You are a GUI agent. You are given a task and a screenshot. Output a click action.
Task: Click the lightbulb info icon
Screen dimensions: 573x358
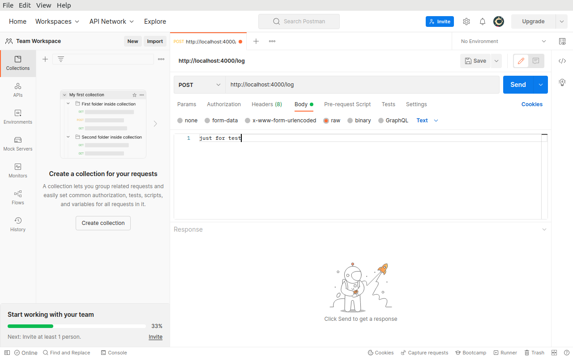[562, 82]
